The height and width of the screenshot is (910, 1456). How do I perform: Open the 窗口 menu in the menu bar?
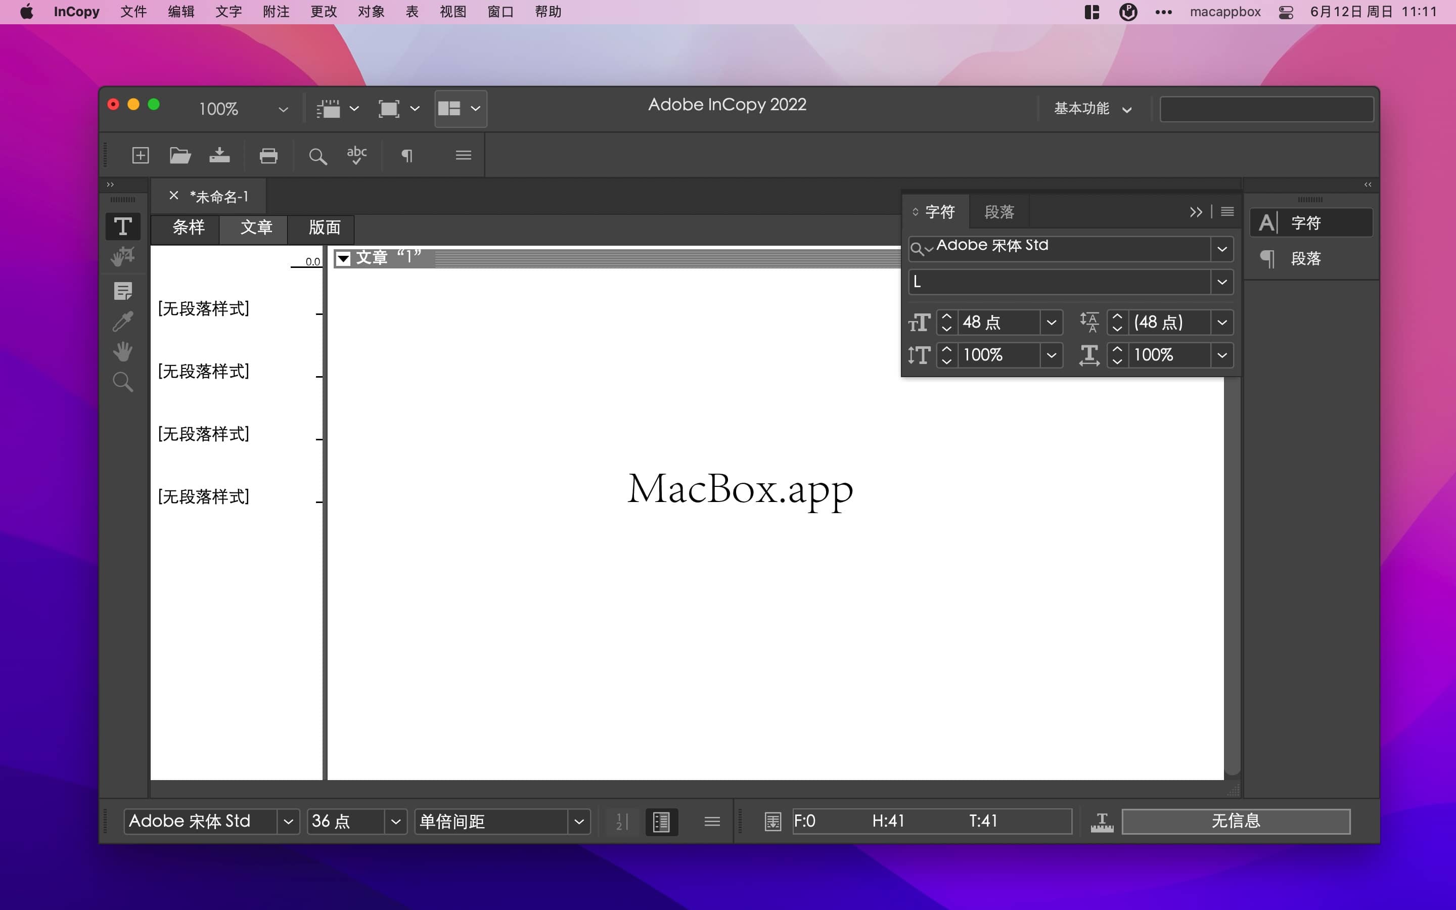pyautogui.click(x=500, y=12)
